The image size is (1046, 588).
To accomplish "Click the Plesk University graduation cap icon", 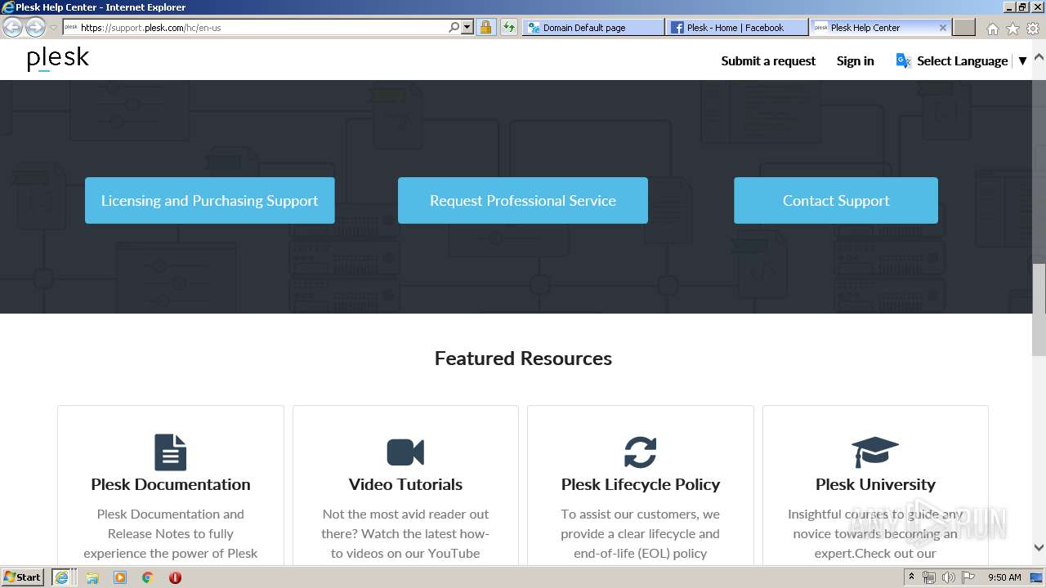I will [x=875, y=452].
